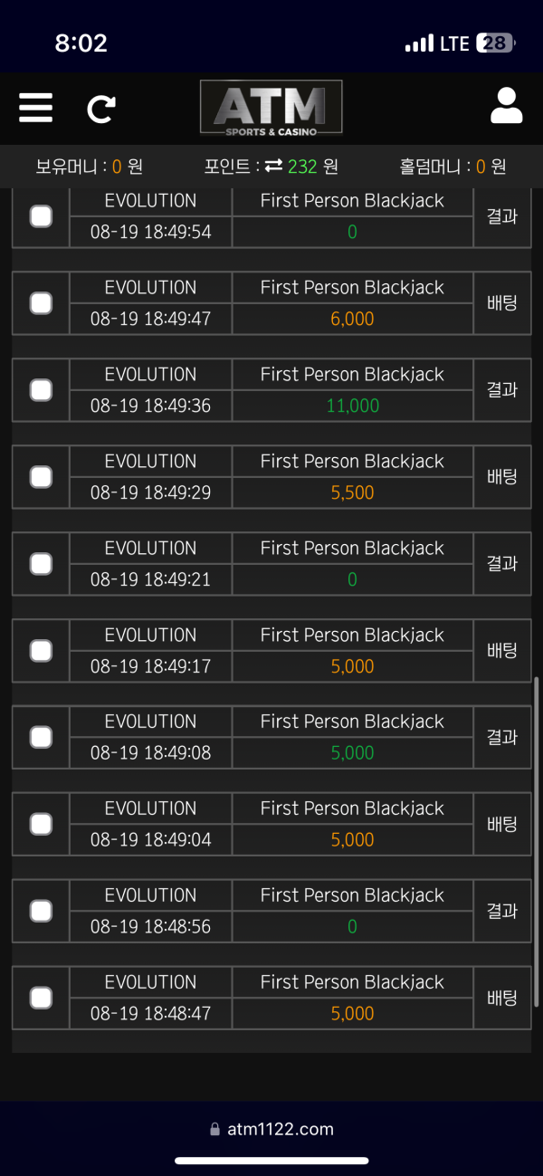543x1176 pixels.
Task: Click the refresh icon in header
Action: pos(100,109)
